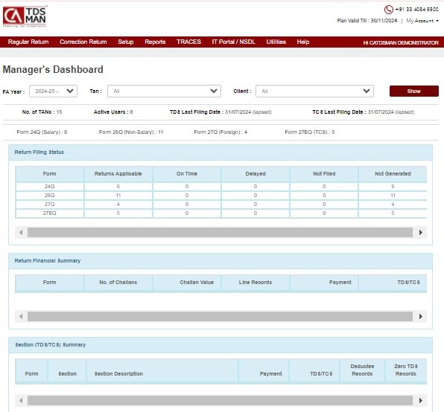
Task: Select the TRACES menu item
Action: (x=188, y=42)
